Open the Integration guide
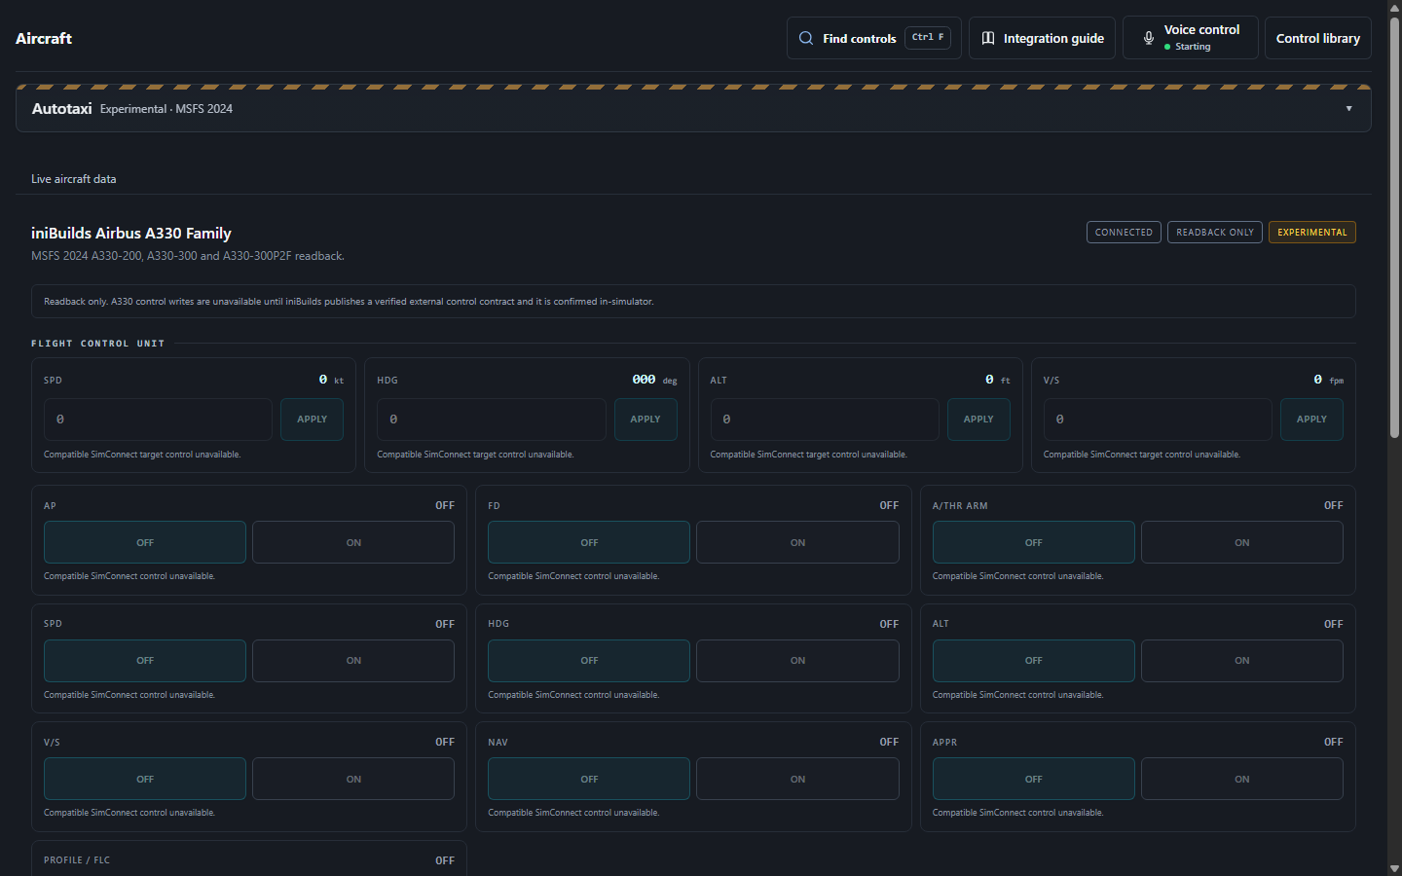The width and height of the screenshot is (1402, 876). (x=1042, y=38)
